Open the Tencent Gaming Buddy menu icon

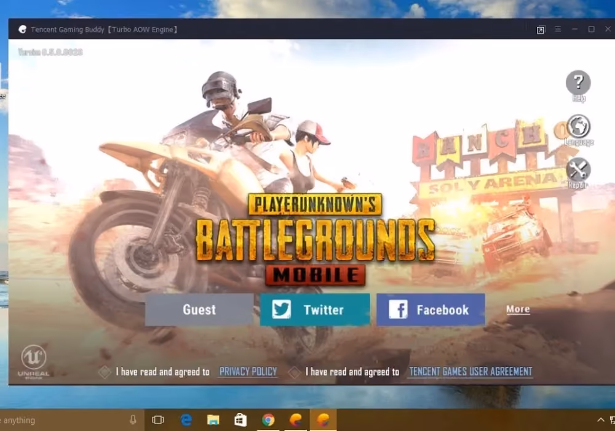click(x=558, y=30)
